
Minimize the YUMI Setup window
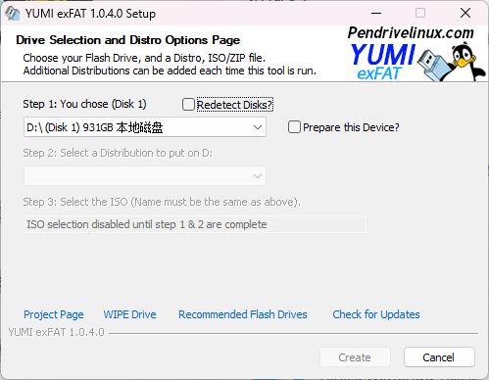click(x=376, y=13)
